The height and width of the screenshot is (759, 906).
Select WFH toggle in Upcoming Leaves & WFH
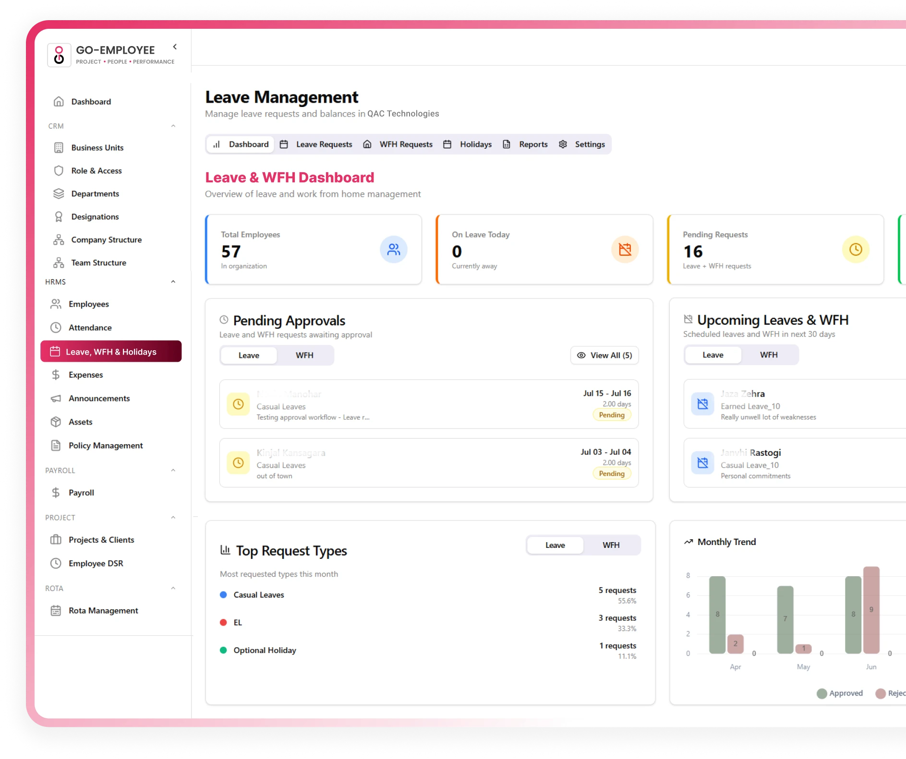[769, 355]
